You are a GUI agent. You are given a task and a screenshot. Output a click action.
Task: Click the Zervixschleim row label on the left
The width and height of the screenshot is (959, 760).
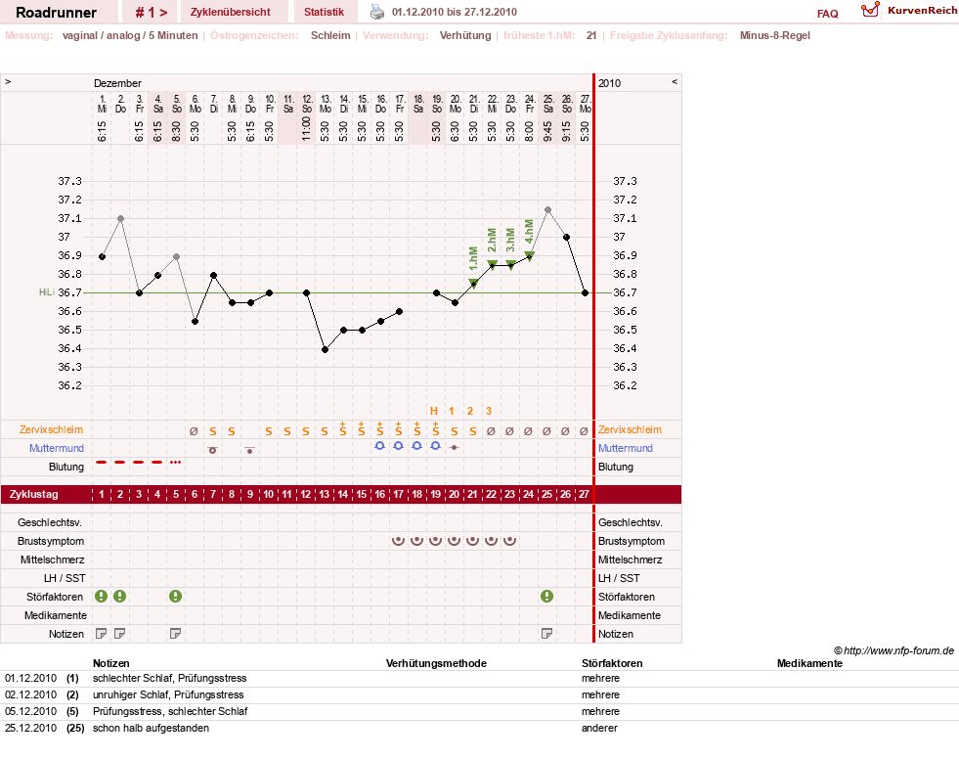(51, 429)
